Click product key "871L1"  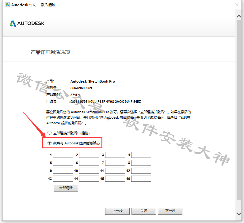tap(75, 95)
